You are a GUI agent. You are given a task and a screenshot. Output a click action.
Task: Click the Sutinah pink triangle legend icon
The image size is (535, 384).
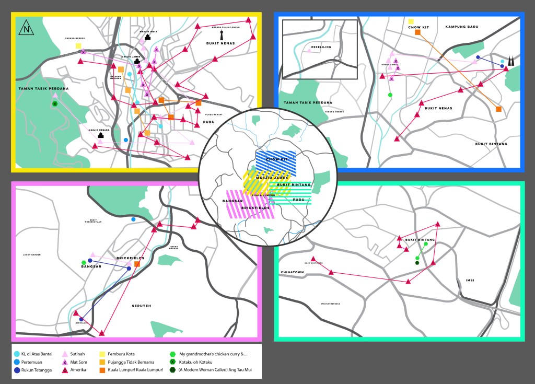pyautogui.click(x=65, y=354)
